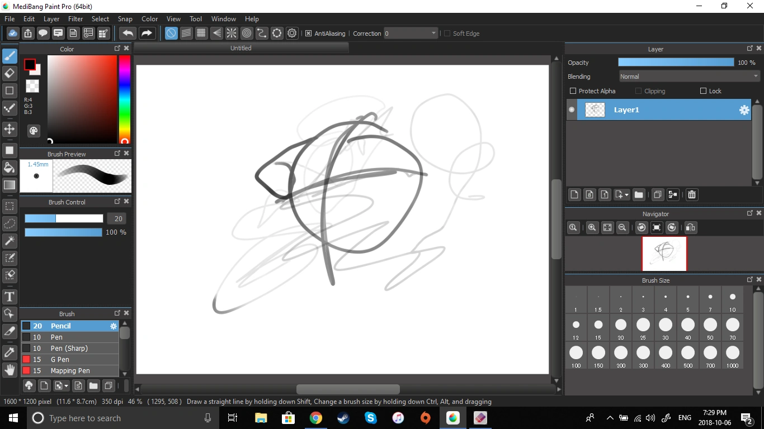Delete layer using the trash icon
Viewport: 764px width, 429px height.
pyautogui.click(x=692, y=194)
